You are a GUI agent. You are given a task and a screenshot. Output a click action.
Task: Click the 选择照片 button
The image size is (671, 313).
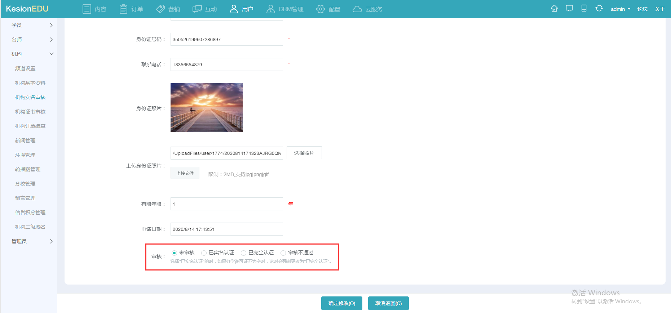[x=304, y=153]
